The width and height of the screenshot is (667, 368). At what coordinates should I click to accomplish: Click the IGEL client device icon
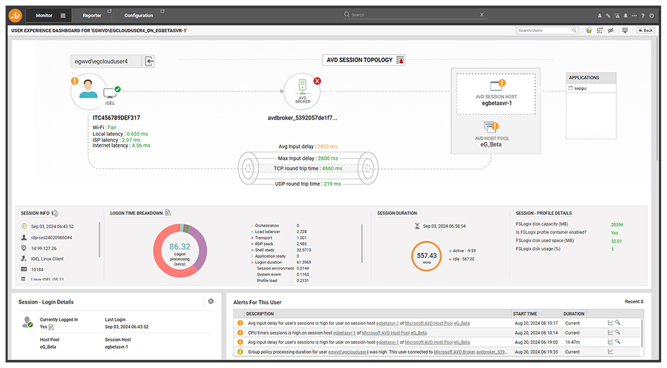click(x=109, y=92)
